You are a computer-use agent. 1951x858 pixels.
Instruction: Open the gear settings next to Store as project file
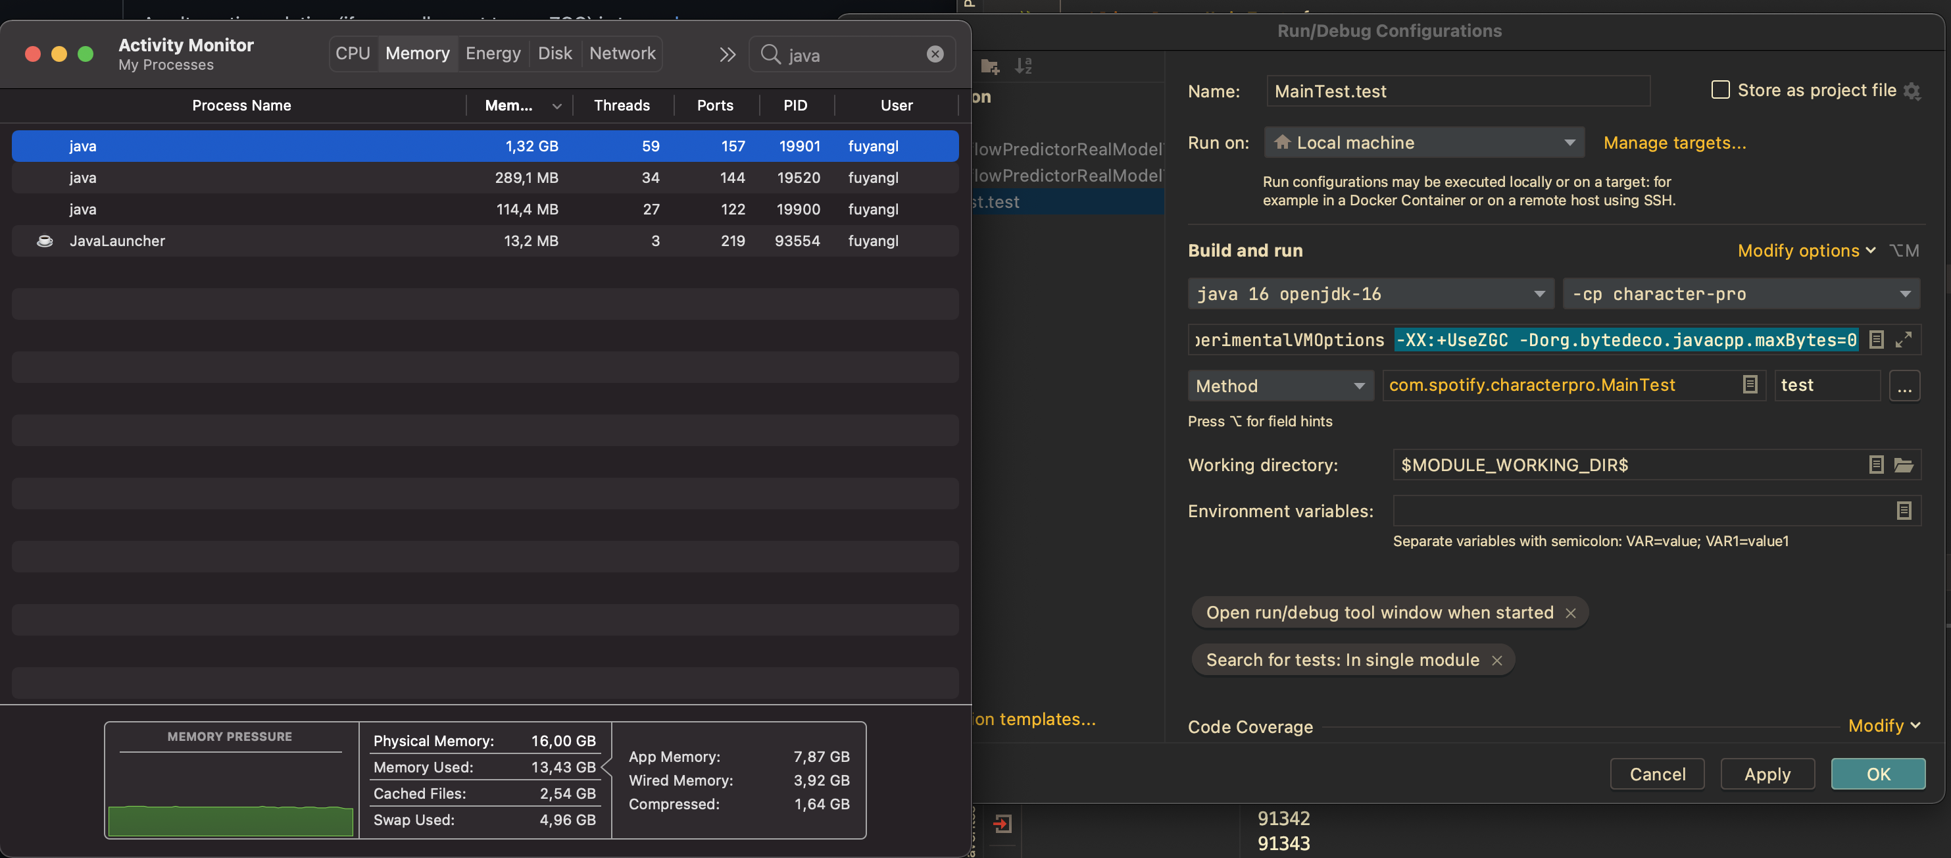pyautogui.click(x=1912, y=91)
